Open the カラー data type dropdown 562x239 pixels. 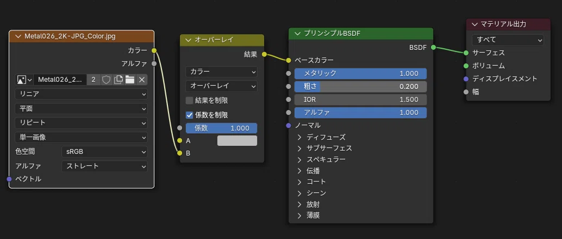(222, 72)
